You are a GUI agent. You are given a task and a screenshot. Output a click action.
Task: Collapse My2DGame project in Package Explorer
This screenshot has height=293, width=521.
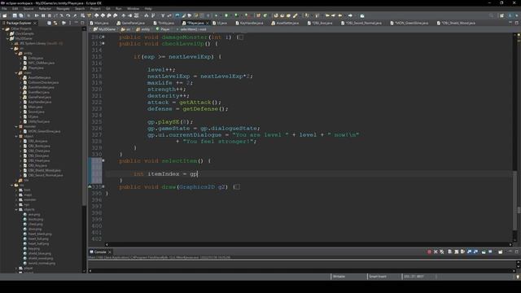coord(7,38)
